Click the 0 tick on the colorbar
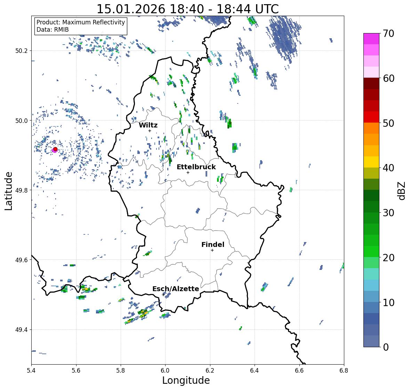Viewport: 410px width, 389px height. [386, 347]
